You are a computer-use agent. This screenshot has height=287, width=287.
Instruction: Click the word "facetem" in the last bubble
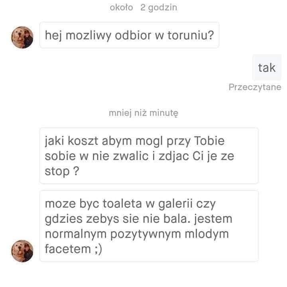click(68, 249)
